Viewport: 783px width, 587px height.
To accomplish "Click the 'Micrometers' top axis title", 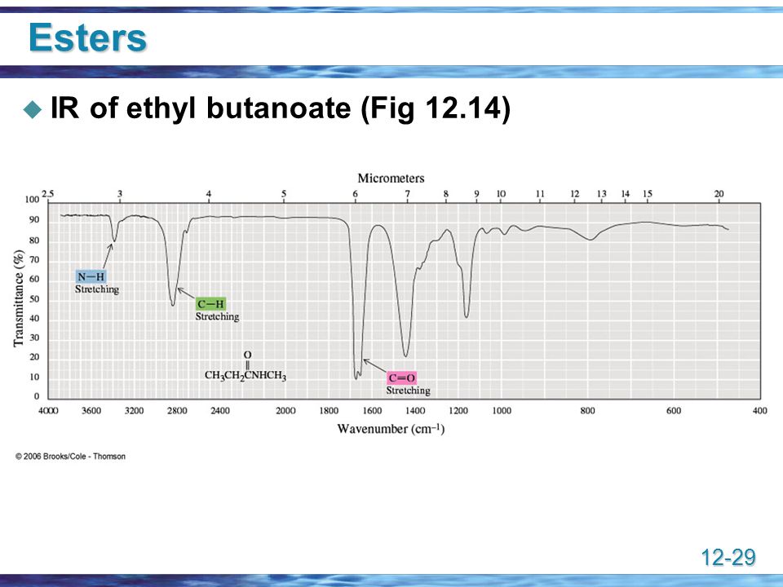I will (391, 179).
